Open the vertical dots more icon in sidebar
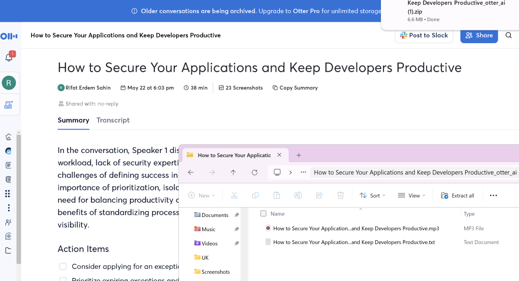519x281 pixels. (x=9, y=208)
